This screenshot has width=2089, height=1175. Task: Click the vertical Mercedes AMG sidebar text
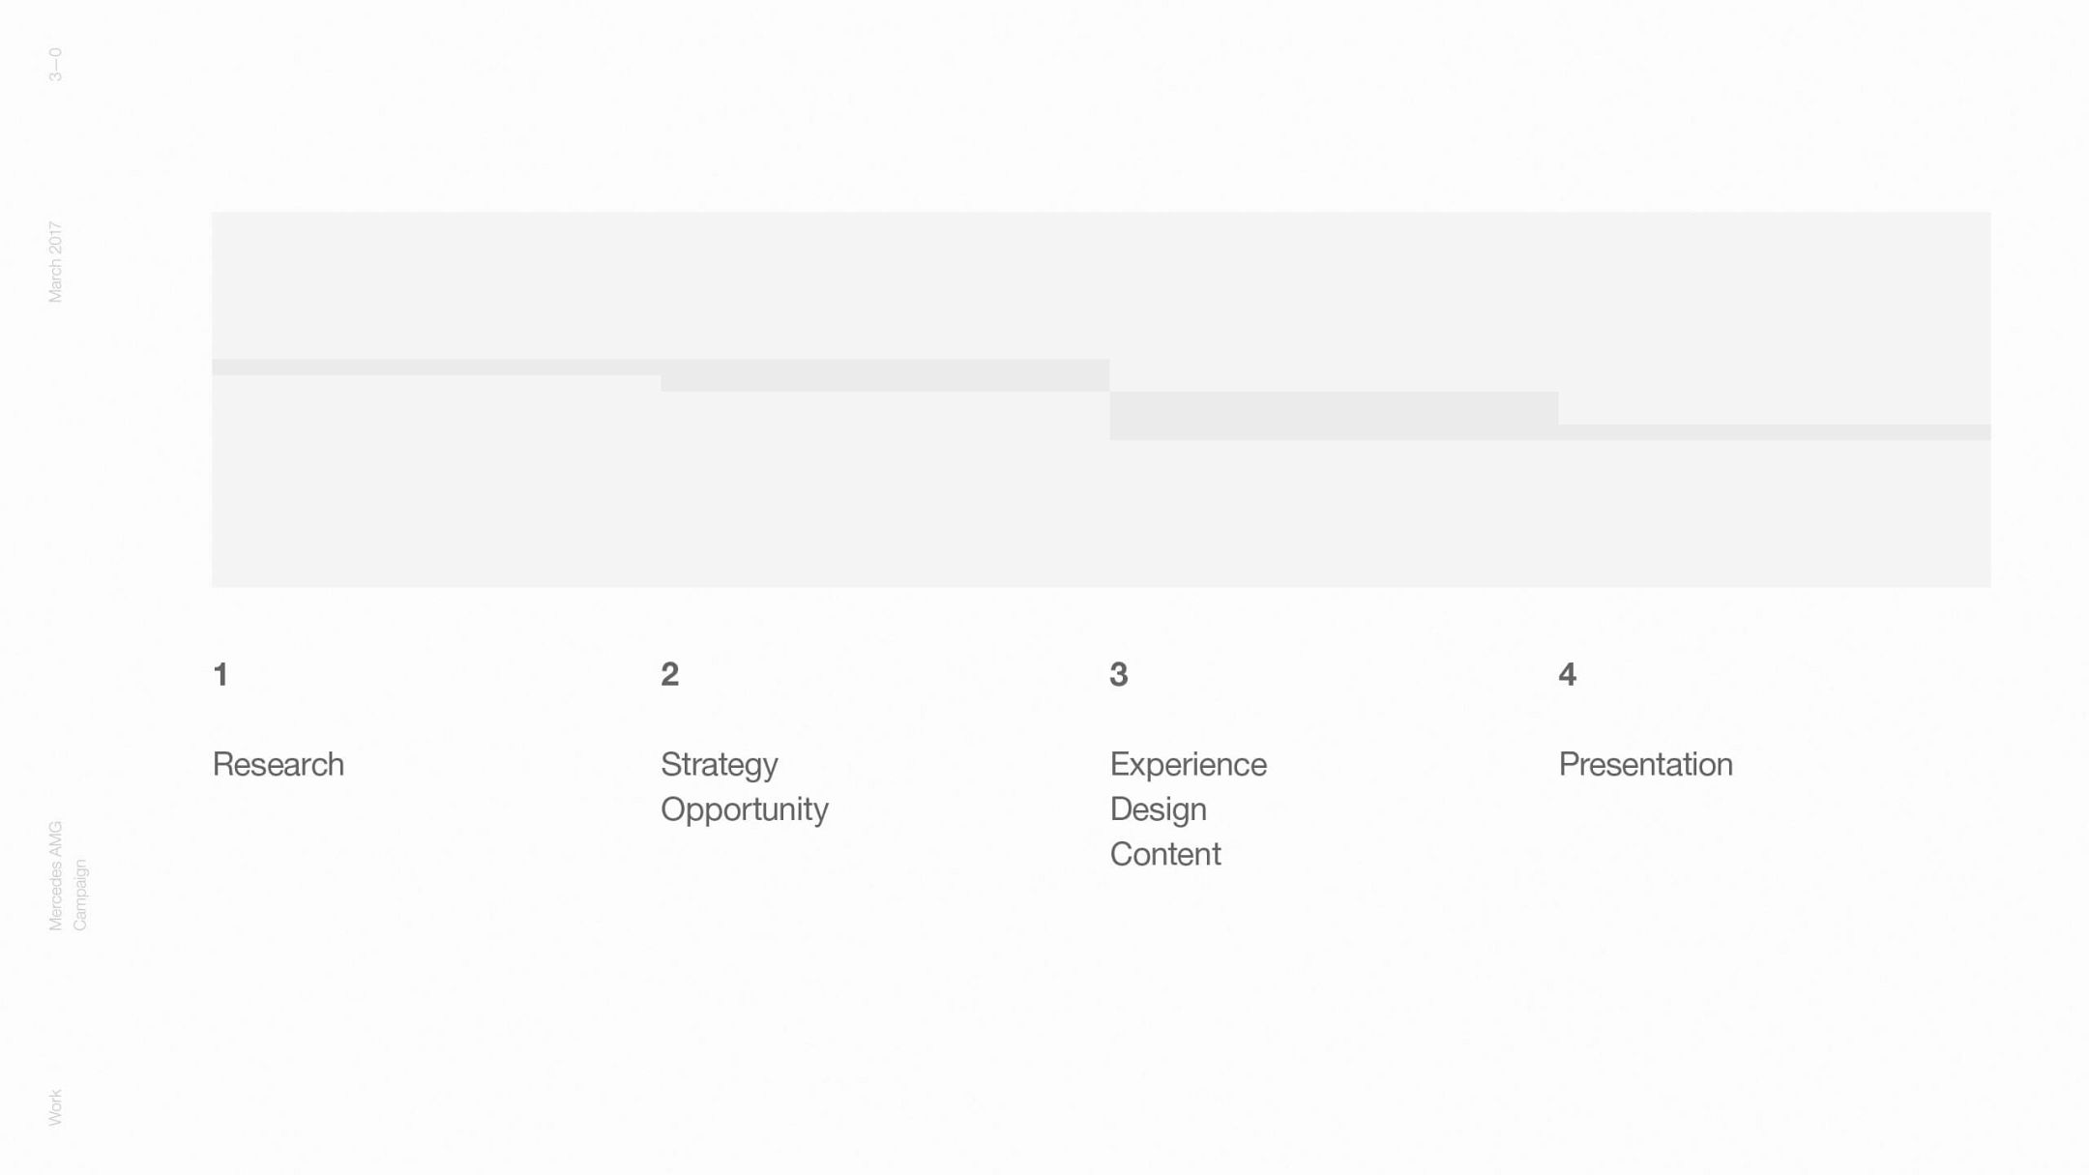(55, 876)
